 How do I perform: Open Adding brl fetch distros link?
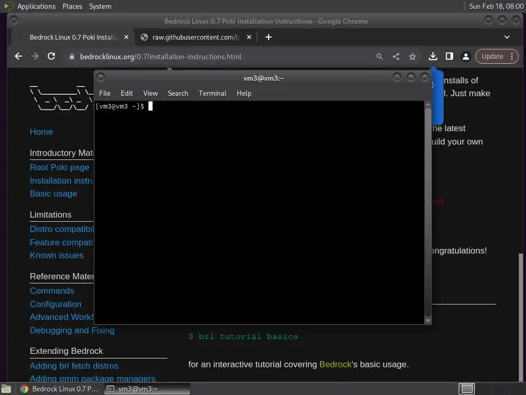point(74,366)
